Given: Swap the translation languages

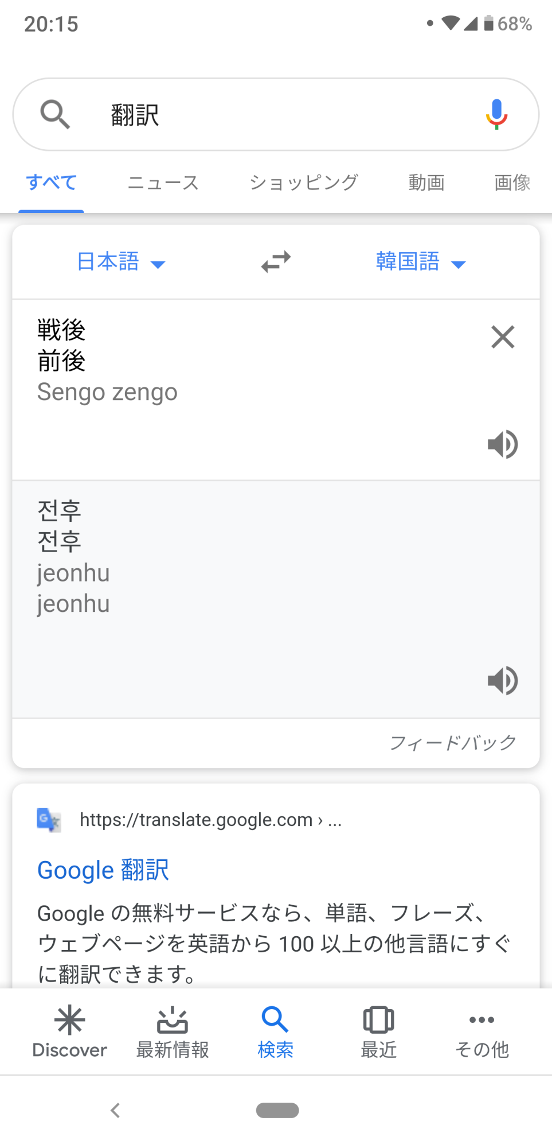Looking at the screenshot, I should (x=276, y=262).
